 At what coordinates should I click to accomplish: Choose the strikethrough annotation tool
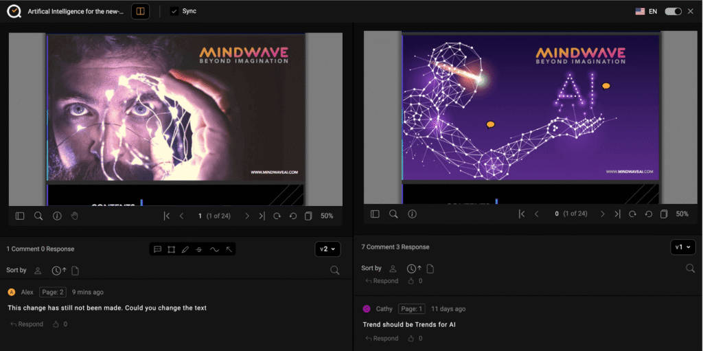199,249
